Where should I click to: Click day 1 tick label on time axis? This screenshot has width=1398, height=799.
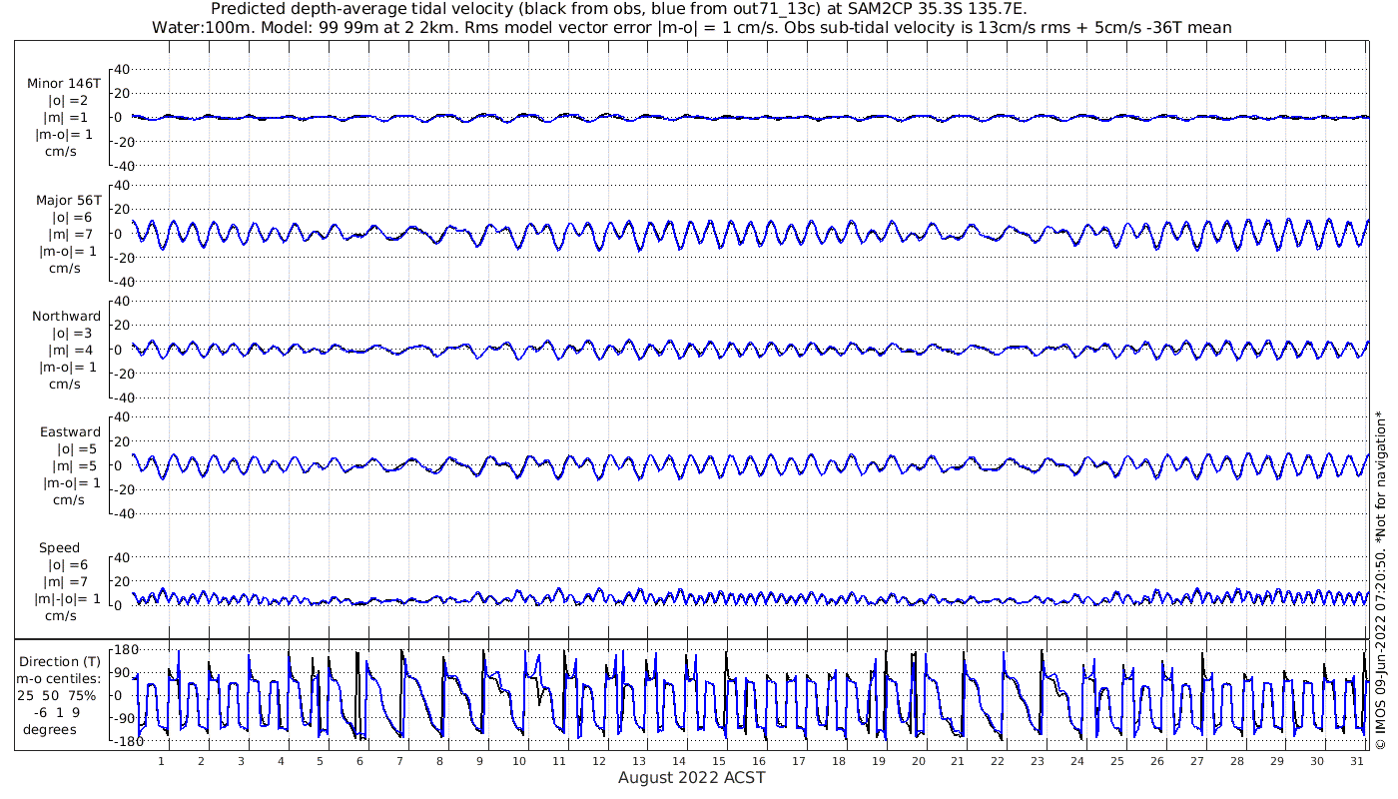(162, 760)
